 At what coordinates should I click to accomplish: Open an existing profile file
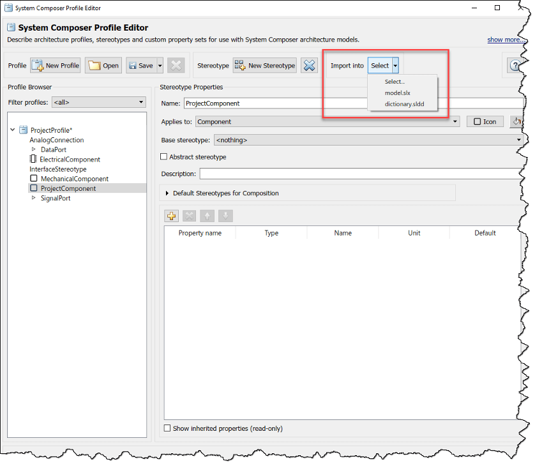(x=103, y=65)
